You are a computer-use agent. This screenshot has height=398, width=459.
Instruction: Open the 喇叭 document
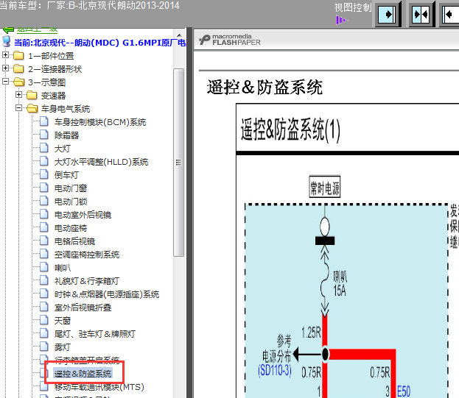[x=63, y=268]
